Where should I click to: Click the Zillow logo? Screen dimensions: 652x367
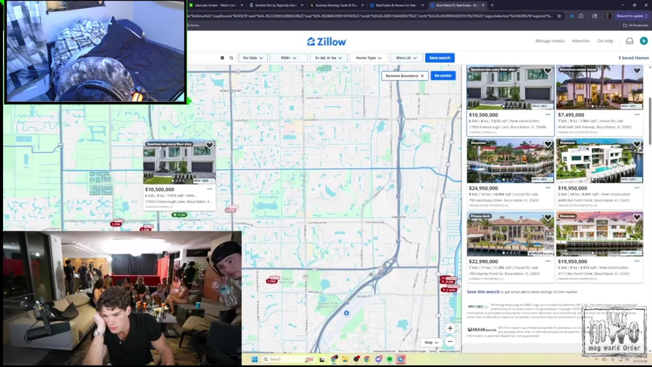[327, 42]
